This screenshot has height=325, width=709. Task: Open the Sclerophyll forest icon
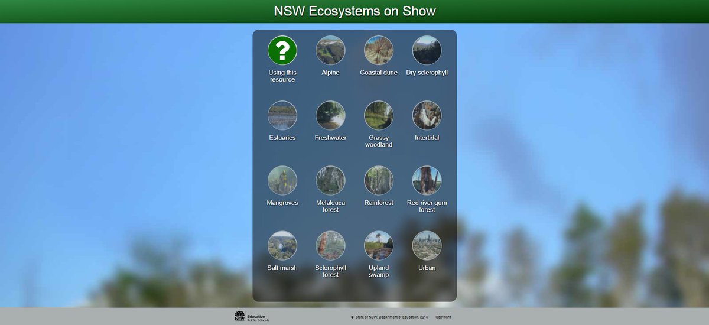330,245
